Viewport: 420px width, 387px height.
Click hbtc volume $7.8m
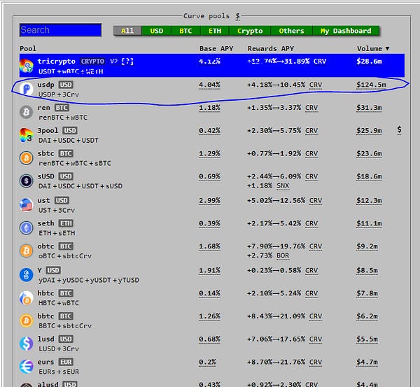click(367, 293)
